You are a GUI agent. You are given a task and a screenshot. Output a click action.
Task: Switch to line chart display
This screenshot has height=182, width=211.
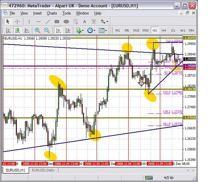pyautogui.click(x=27, y=30)
